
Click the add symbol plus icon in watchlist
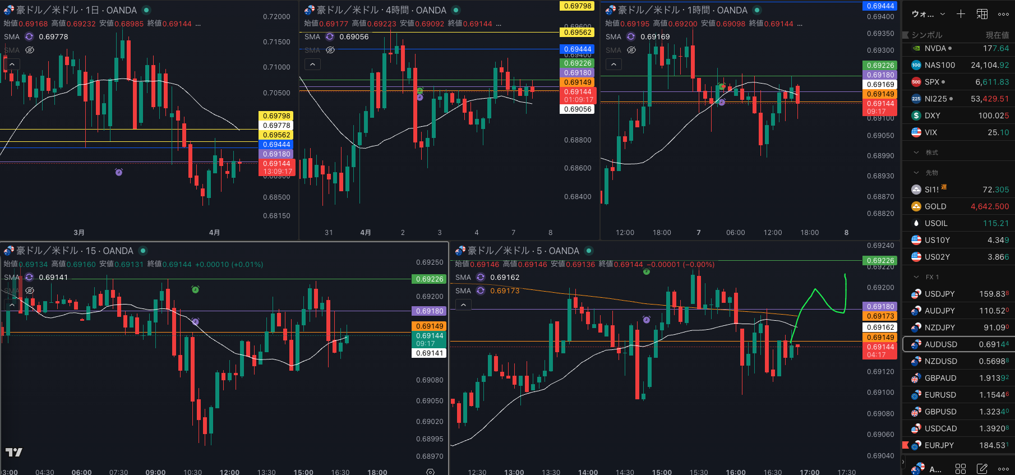click(961, 14)
